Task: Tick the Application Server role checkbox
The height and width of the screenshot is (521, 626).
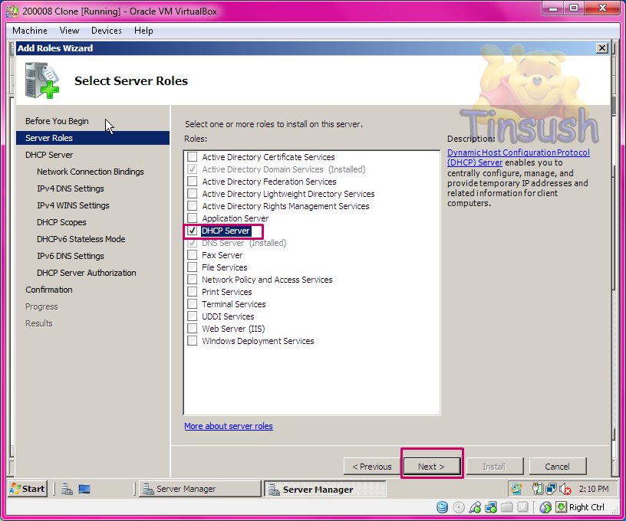Action: (193, 218)
